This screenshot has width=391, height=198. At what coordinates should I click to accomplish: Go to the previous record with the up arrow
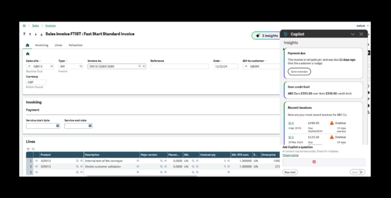tap(30, 34)
